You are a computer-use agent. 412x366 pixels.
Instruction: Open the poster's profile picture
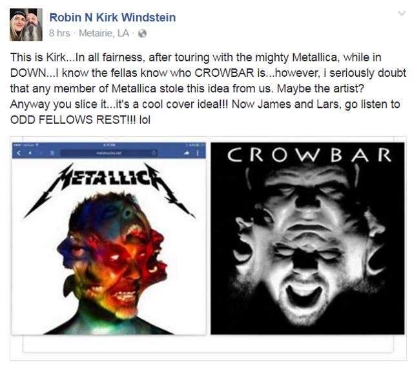point(26,25)
